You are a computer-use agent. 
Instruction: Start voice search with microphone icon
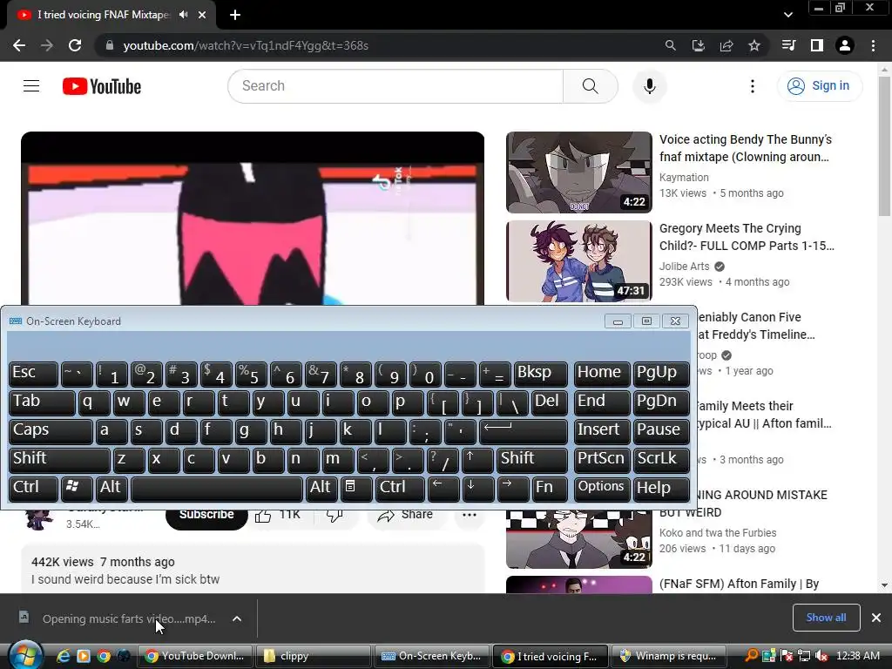pyautogui.click(x=650, y=86)
